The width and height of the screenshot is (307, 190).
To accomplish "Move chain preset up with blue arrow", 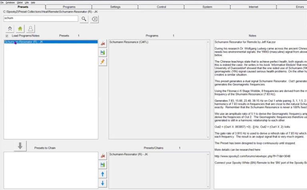I will click(103, 174).
